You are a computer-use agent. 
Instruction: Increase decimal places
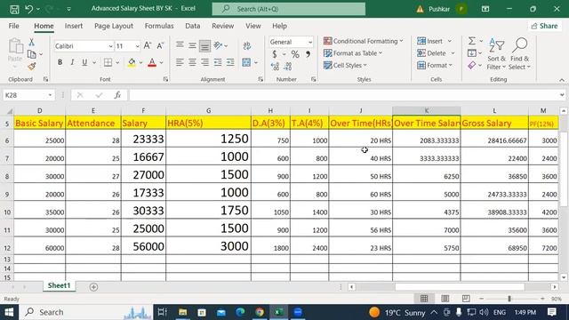click(275, 67)
